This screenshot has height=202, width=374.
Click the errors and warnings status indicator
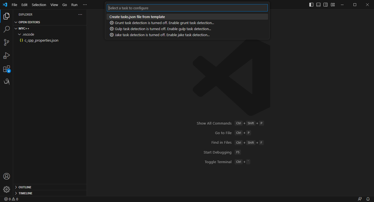pyautogui.click(x=11, y=199)
